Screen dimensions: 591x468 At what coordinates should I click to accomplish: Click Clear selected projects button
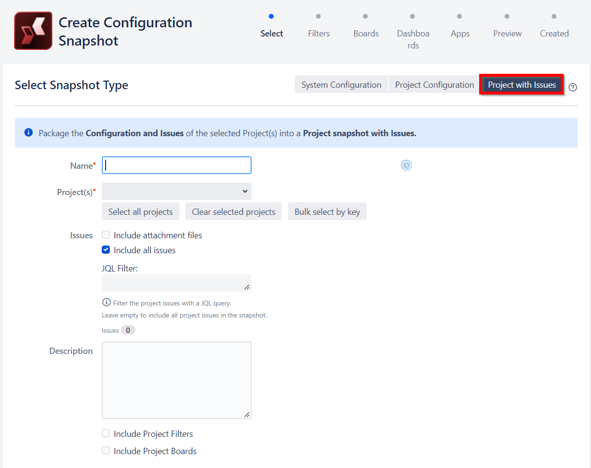pyautogui.click(x=233, y=211)
